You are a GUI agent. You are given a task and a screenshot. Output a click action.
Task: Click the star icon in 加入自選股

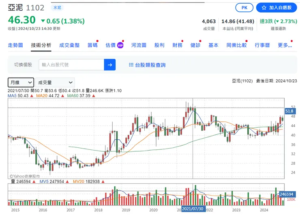[264, 8]
